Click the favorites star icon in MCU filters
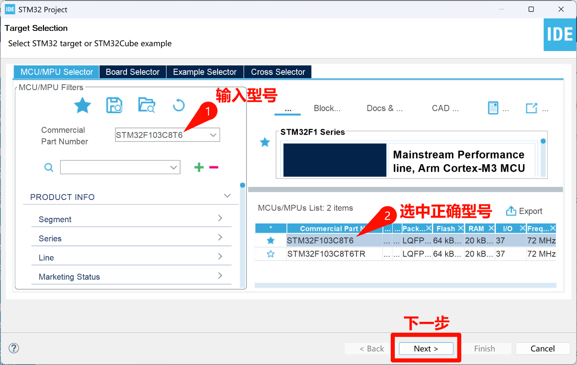 click(82, 106)
